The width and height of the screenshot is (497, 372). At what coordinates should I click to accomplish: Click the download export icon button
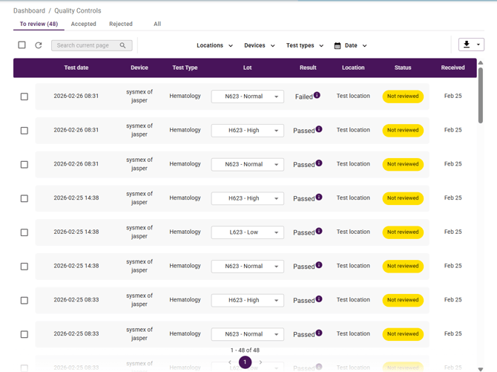point(467,45)
